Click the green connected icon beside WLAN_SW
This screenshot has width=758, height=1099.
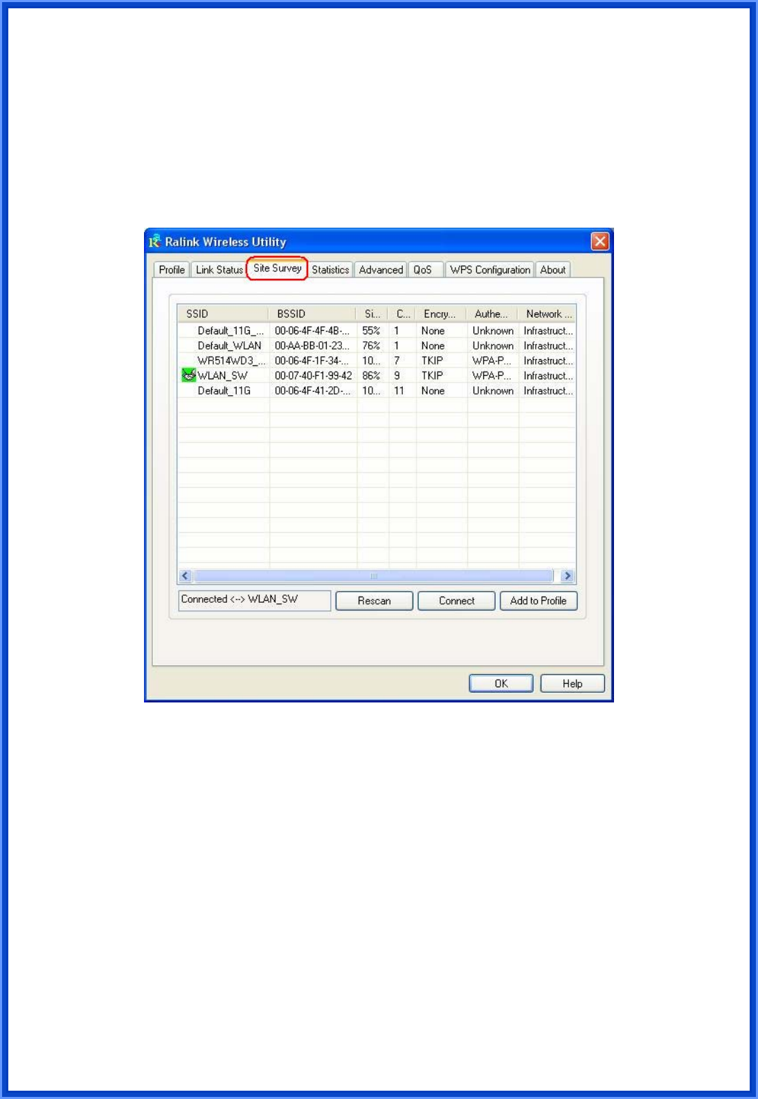188,375
